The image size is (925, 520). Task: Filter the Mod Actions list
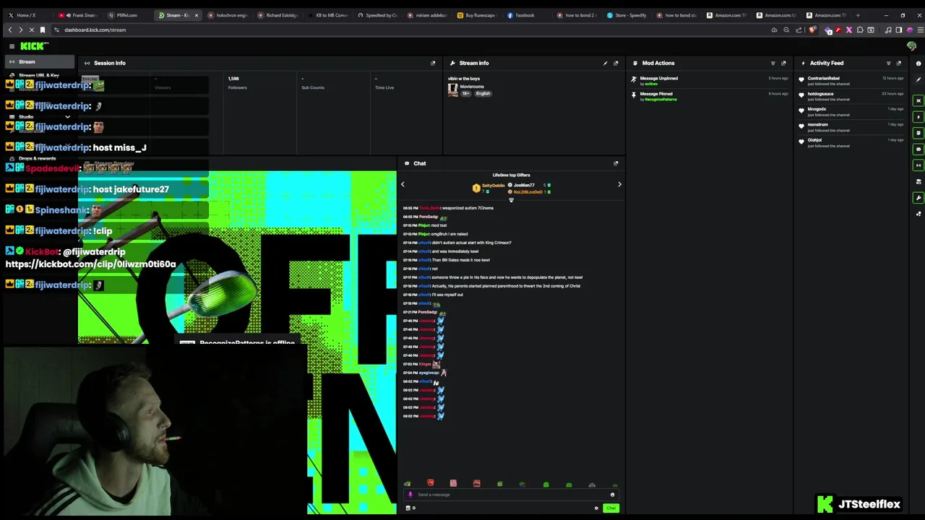773,63
